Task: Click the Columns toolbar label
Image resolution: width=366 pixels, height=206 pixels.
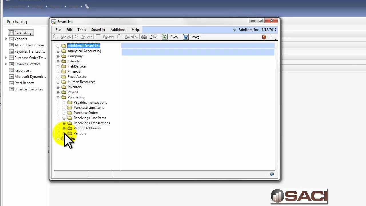Action: click(x=109, y=37)
